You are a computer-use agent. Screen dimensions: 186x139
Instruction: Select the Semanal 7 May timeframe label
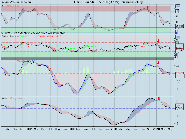tap(132, 2)
